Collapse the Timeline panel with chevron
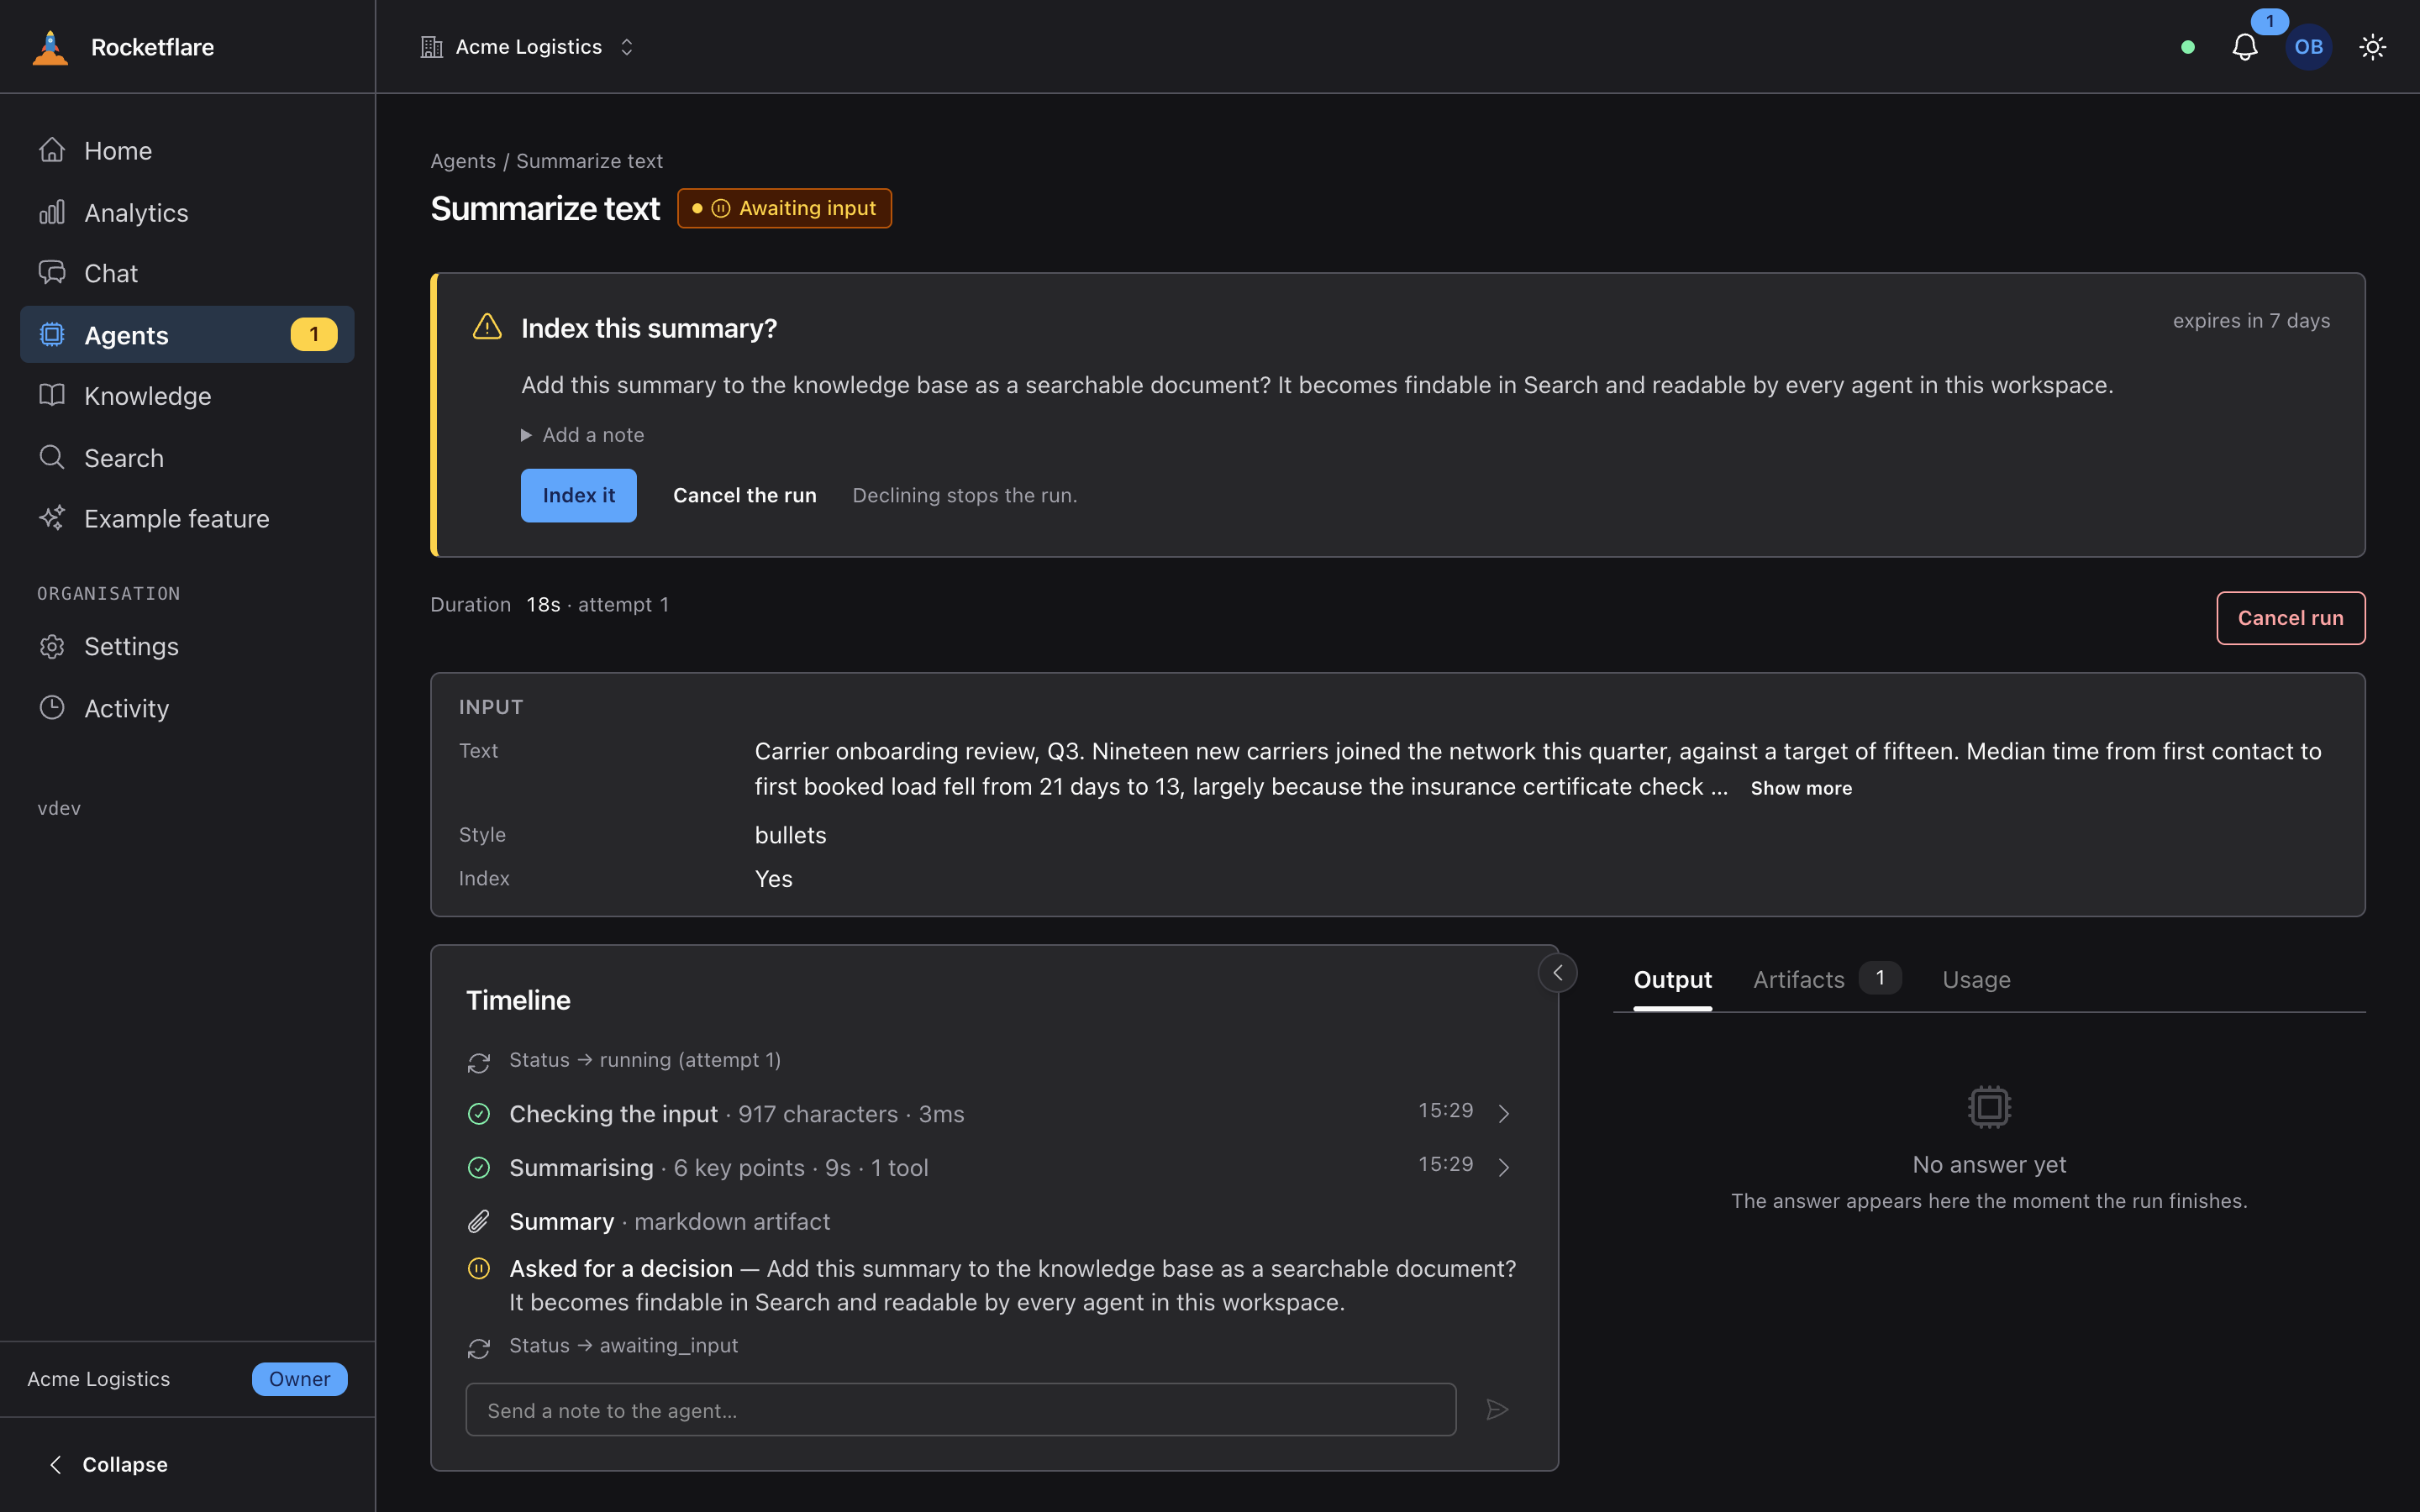This screenshot has height=1512, width=2420. [x=1557, y=973]
